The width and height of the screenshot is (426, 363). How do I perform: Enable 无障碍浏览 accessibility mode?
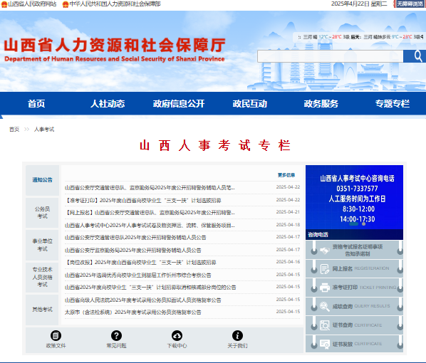410,4
